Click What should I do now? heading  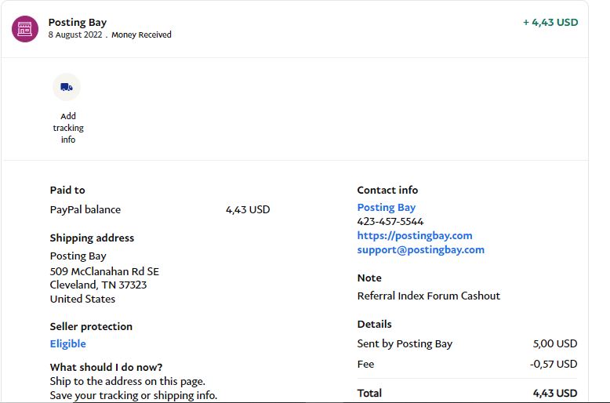[106, 367]
